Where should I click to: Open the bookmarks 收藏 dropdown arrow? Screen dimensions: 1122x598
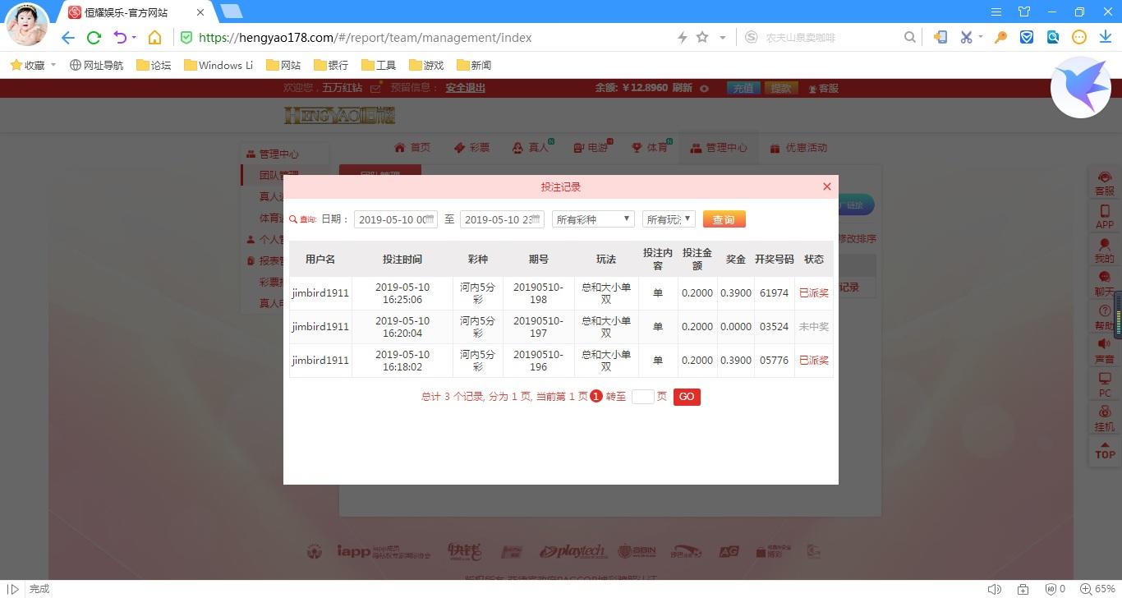[x=52, y=64]
